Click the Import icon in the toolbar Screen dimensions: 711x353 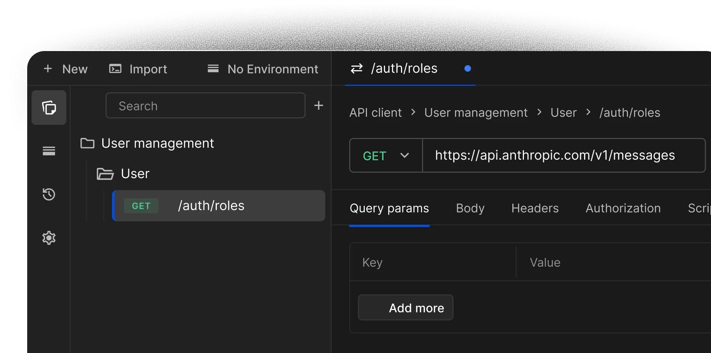click(x=115, y=69)
